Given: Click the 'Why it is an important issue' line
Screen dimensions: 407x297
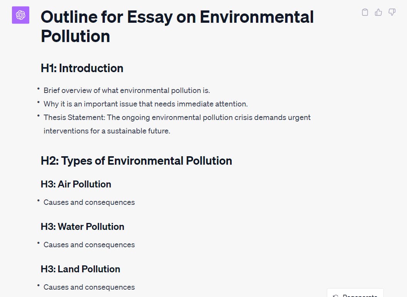Looking at the screenshot, I should point(145,104).
